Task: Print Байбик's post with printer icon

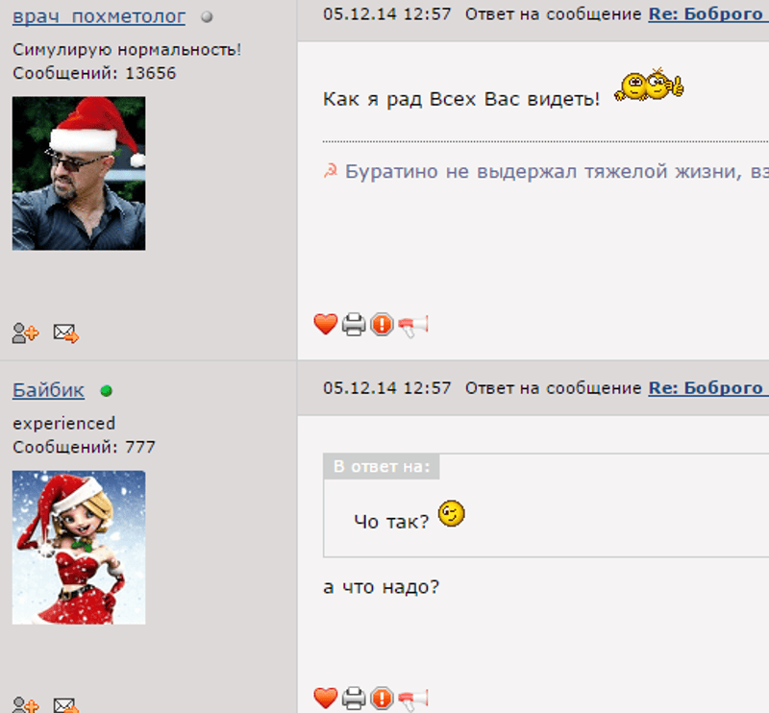Action: pos(354,699)
